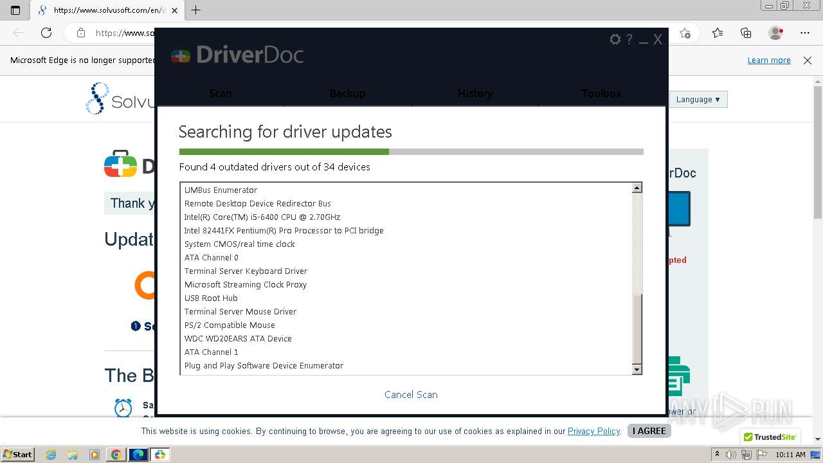Click the Solvusoft site logo
The image size is (823, 463).
pos(120,98)
